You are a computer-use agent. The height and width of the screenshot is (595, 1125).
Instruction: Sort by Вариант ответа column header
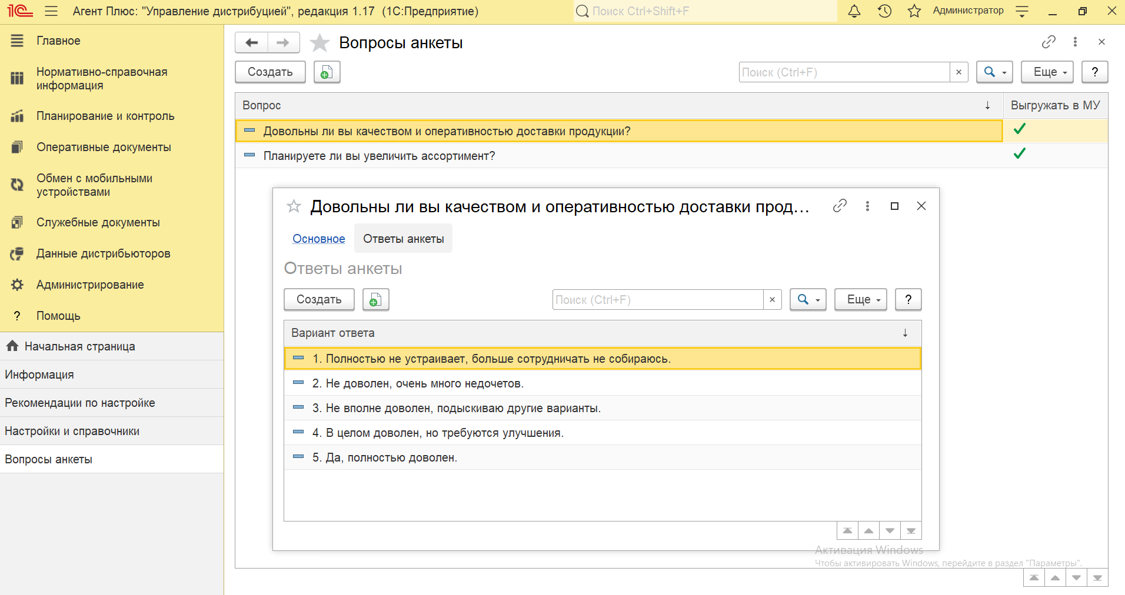(x=603, y=333)
